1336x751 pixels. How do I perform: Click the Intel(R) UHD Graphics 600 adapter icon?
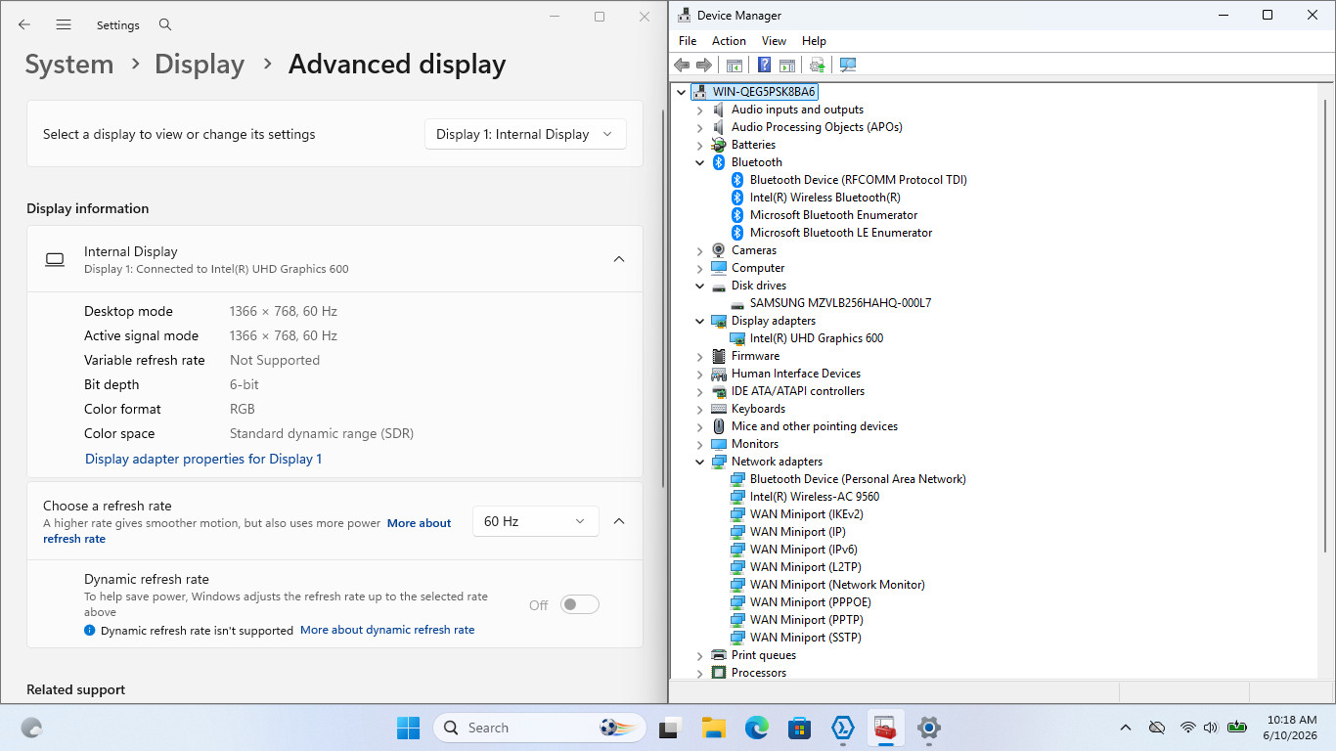pos(738,338)
